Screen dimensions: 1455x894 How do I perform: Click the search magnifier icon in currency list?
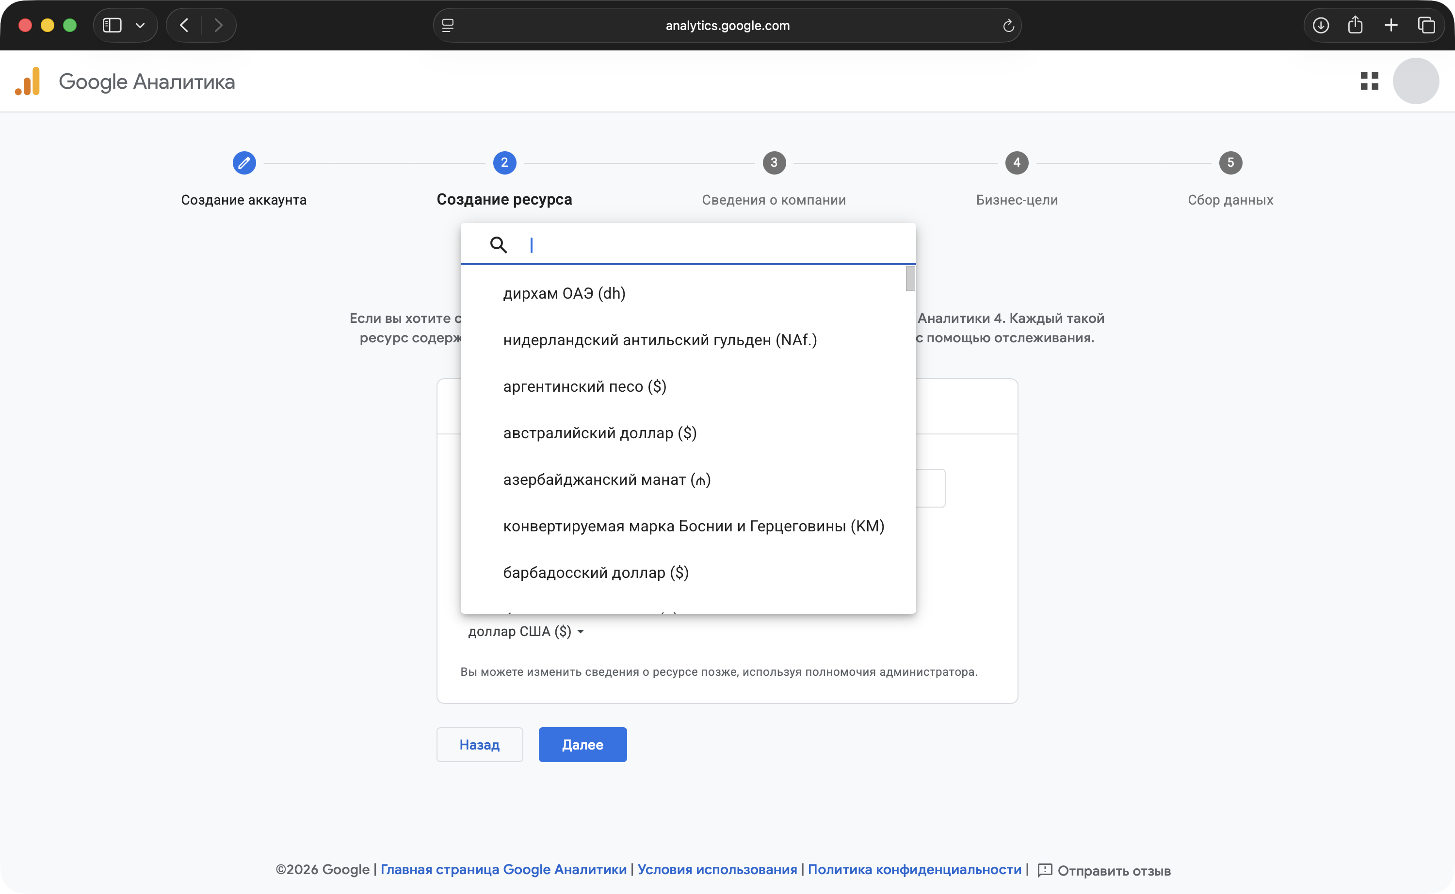[499, 244]
